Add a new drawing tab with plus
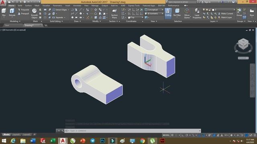The width and height of the screenshot is (257, 144). (46, 26)
